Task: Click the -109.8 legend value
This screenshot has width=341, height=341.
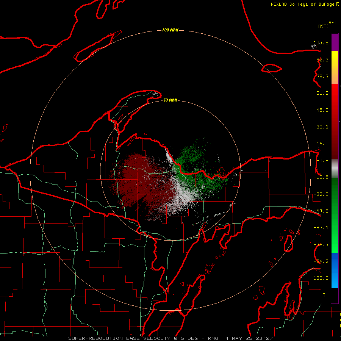Action: click(319, 278)
